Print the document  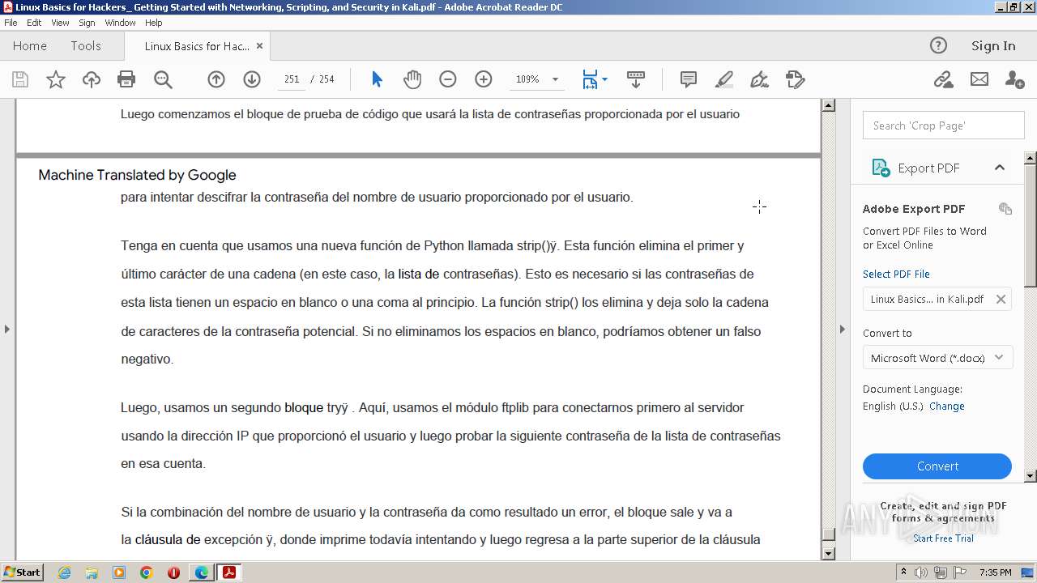click(126, 79)
